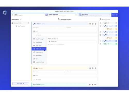
Task: Click the document icon beside centered January Invoice title
Action: pyautogui.click(x=59, y=19)
